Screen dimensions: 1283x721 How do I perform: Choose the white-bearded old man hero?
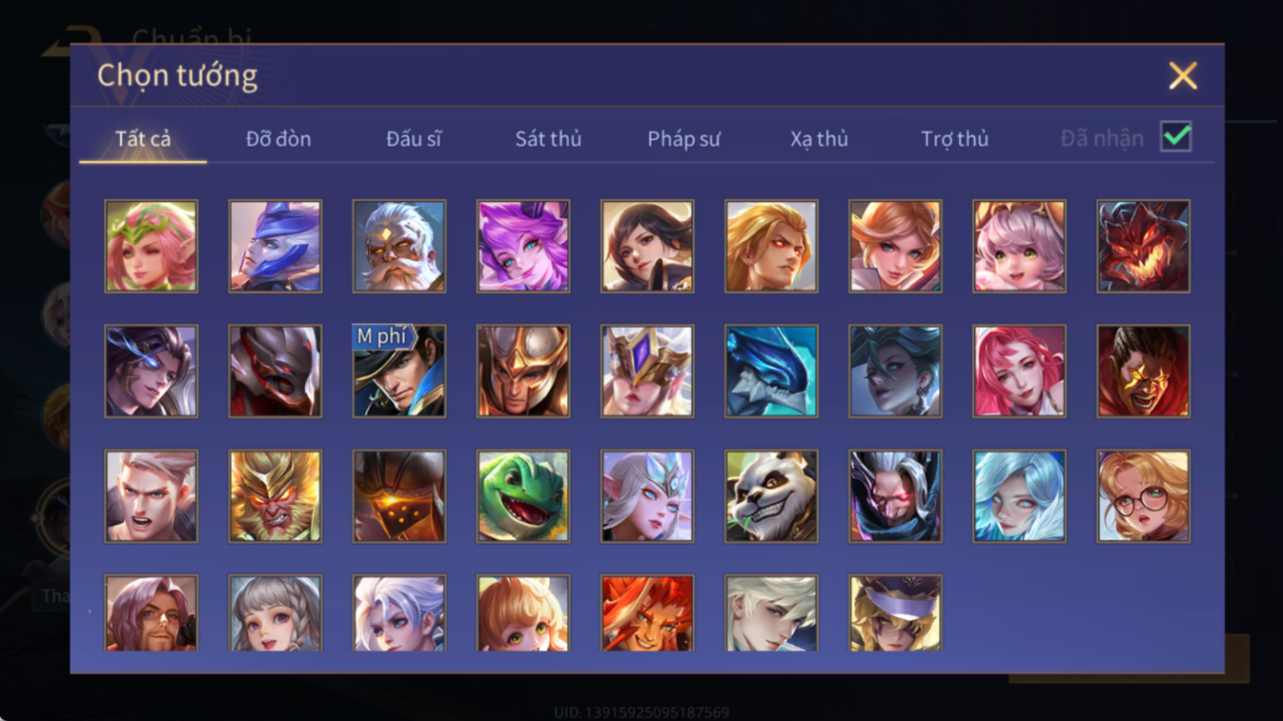click(399, 246)
